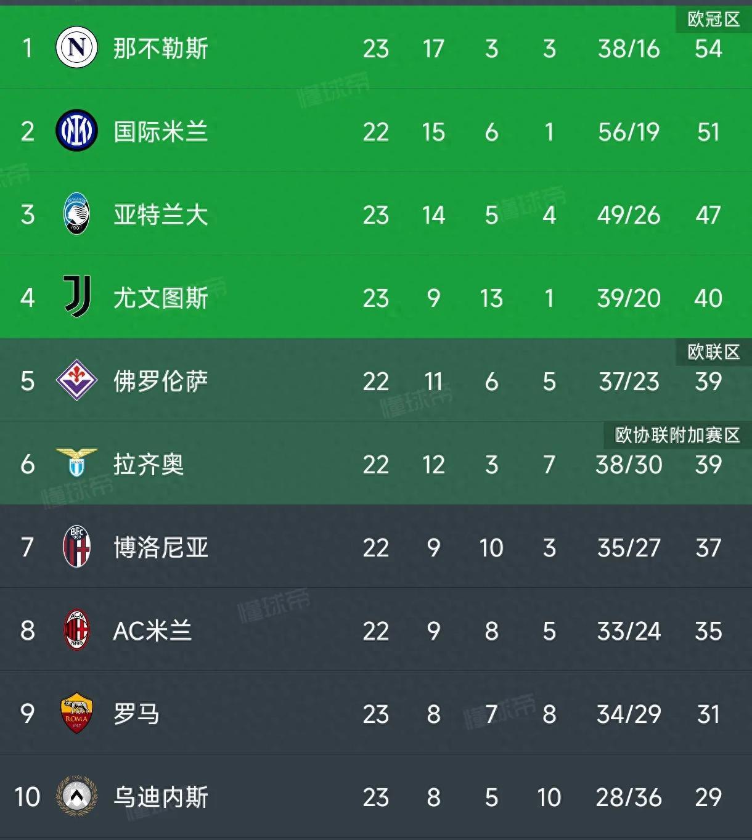752x840 pixels.
Task: Select the Juventus logo icon
Action: click(78, 297)
